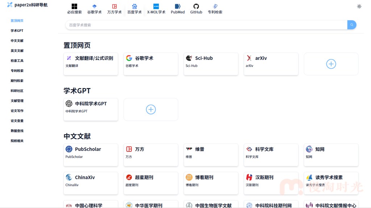The image size is (371, 208).
Task: Open the 博看期刊 icon card
Action: point(189,177)
